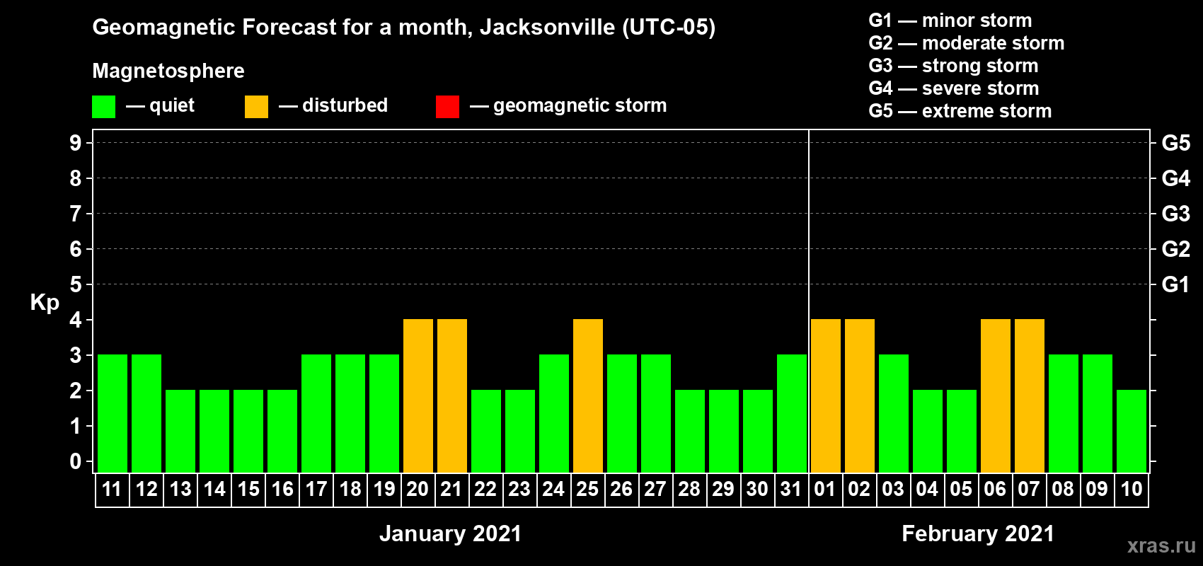This screenshot has height=566, width=1203.
Task: Click the Geomagnetic Forecast chart title
Action: 404,28
